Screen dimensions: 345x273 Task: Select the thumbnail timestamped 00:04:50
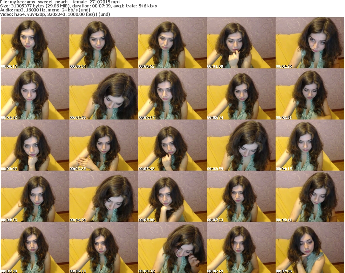[x=104, y=196]
